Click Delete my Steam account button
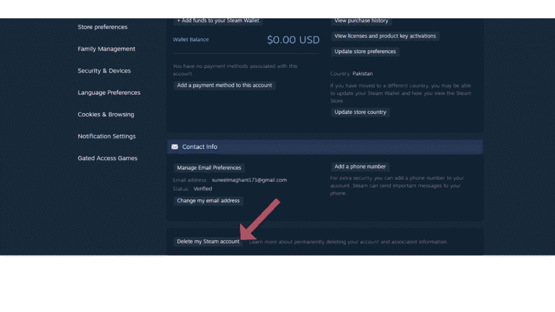This screenshot has height=312, width=555. point(208,242)
